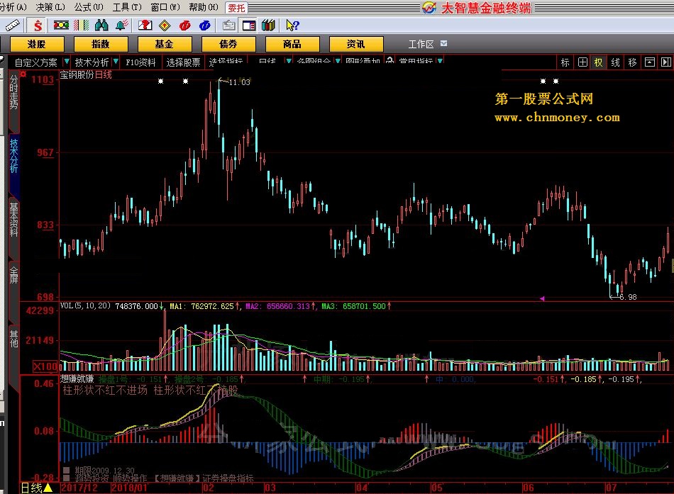Click the 工作区 label
674x494 pixels.
coord(421,44)
